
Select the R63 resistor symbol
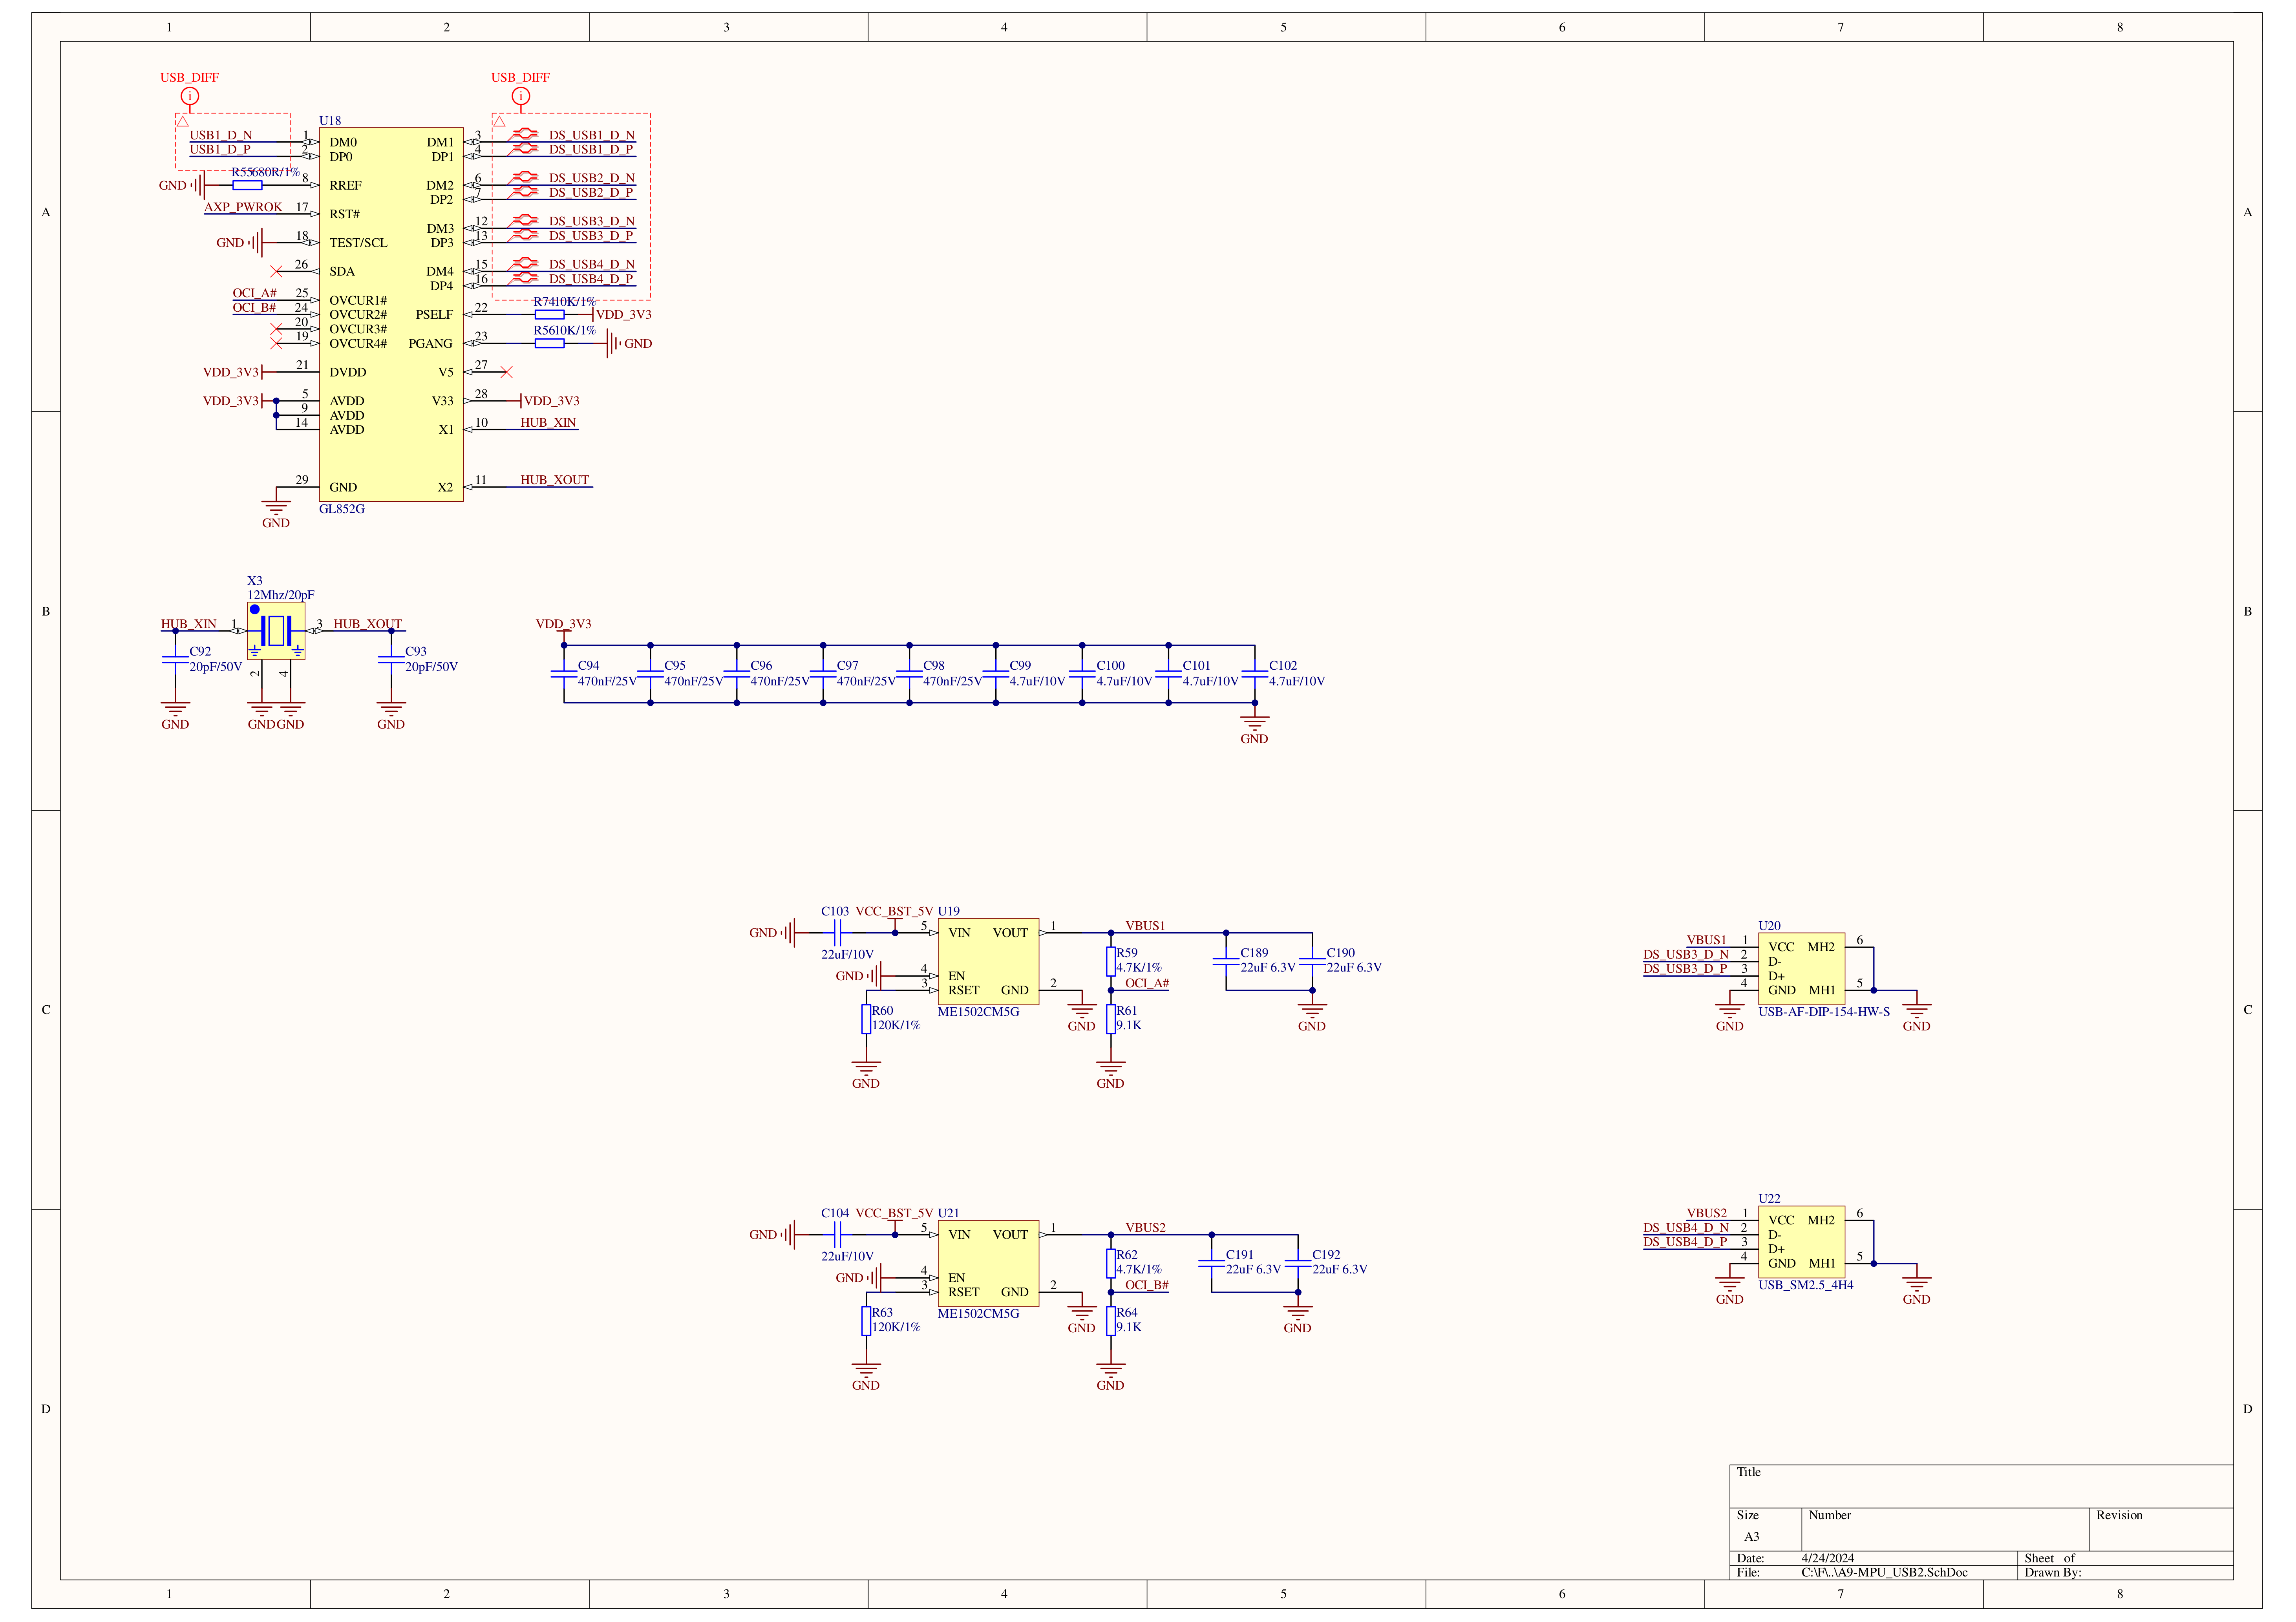click(x=866, y=1321)
